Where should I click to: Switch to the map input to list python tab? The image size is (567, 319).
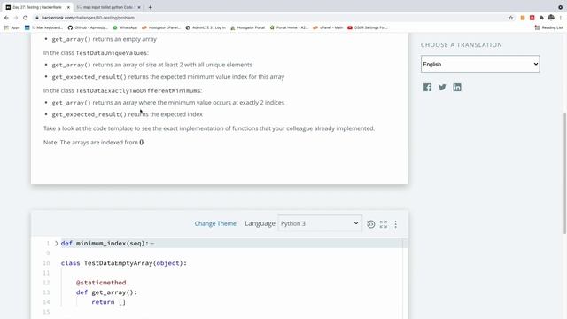pos(108,7)
